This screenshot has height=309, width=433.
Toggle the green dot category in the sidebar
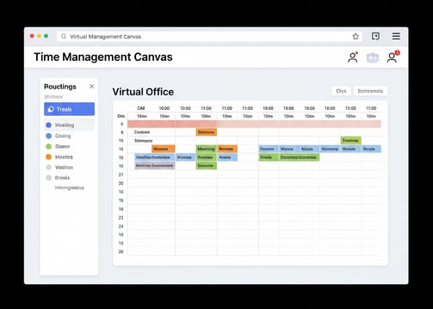point(49,147)
